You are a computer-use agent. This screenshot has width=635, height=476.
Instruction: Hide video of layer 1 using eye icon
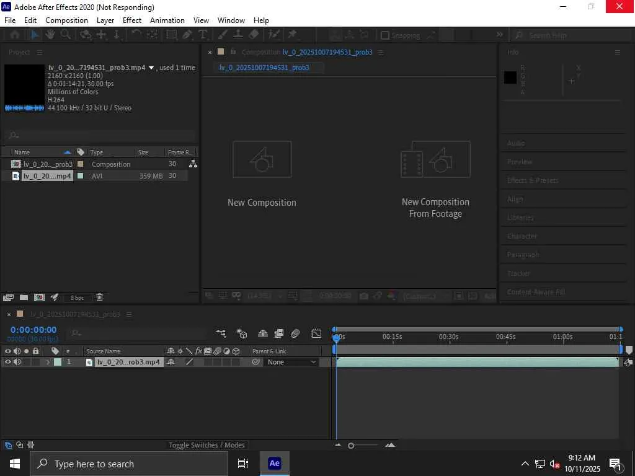pos(7,362)
